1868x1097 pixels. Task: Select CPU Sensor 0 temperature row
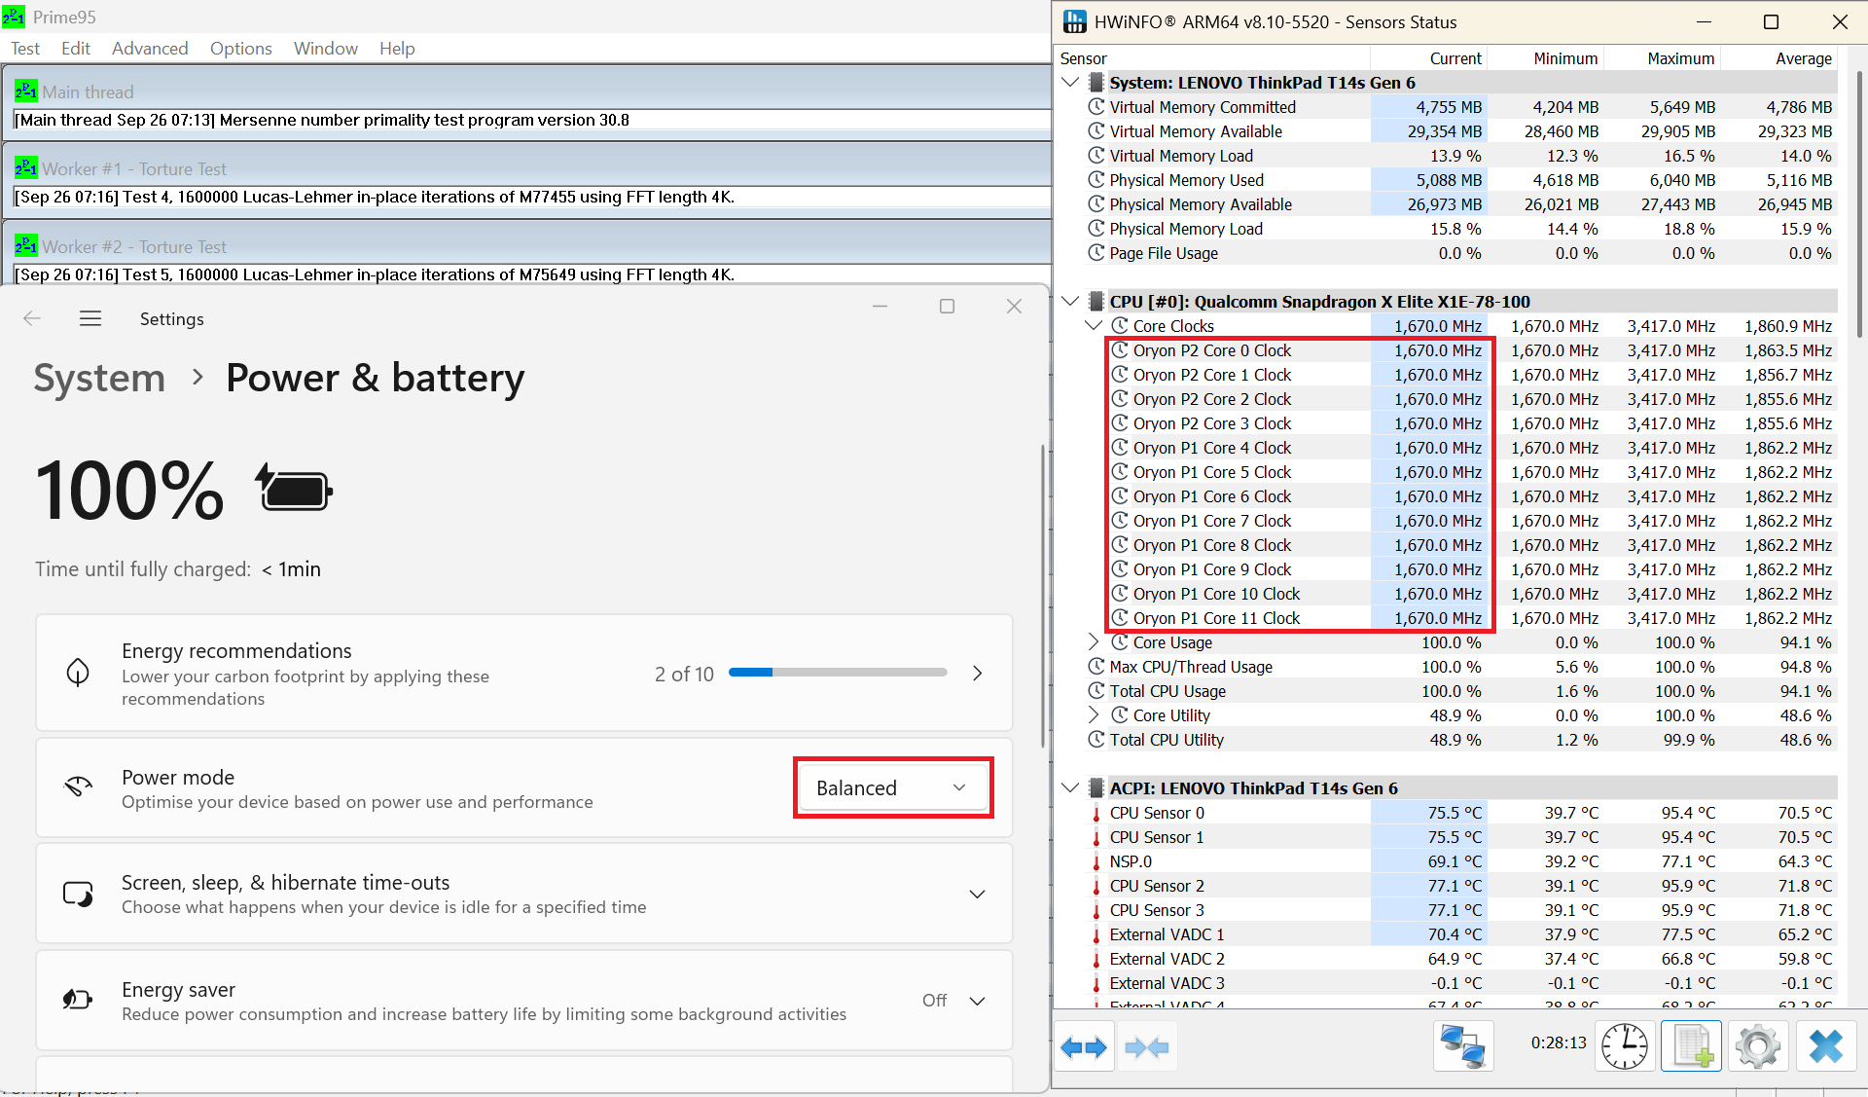click(1459, 813)
